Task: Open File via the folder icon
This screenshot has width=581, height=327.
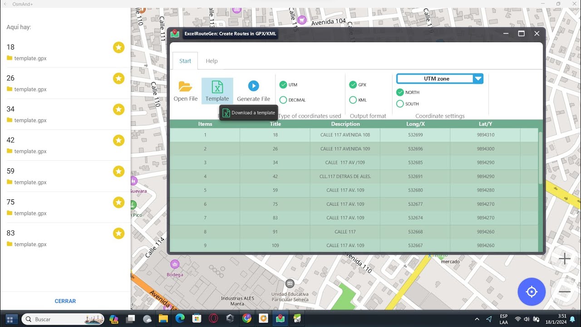Action: [185, 86]
